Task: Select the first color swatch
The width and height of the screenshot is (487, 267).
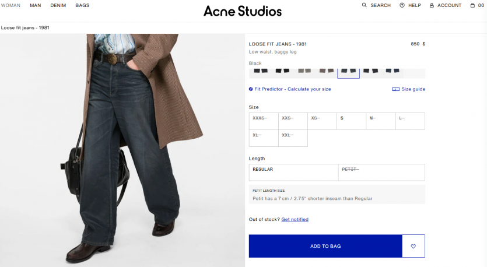Action: (261, 71)
